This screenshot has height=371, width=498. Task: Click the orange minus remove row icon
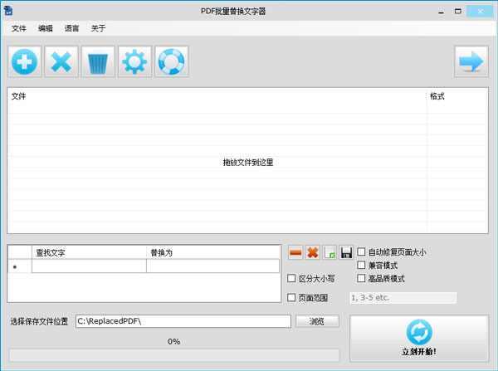295,252
